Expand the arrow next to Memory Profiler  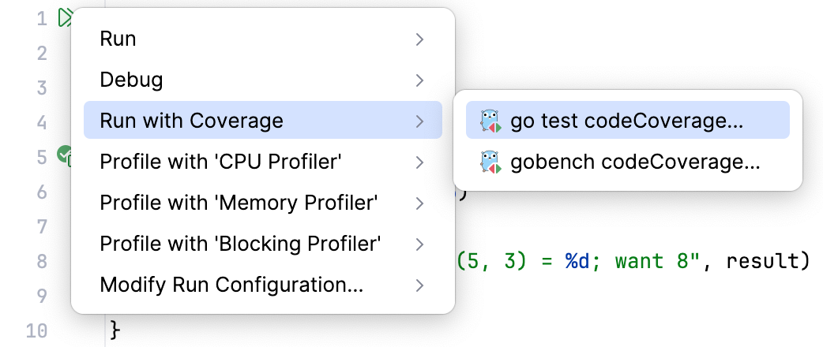(x=420, y=203)
